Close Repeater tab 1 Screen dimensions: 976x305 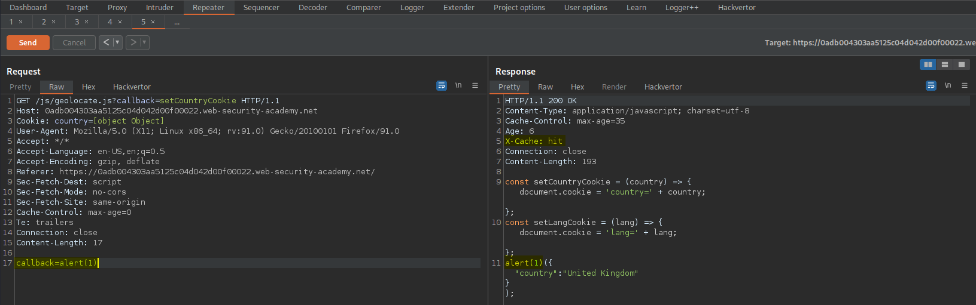click(x=21, y=22)
